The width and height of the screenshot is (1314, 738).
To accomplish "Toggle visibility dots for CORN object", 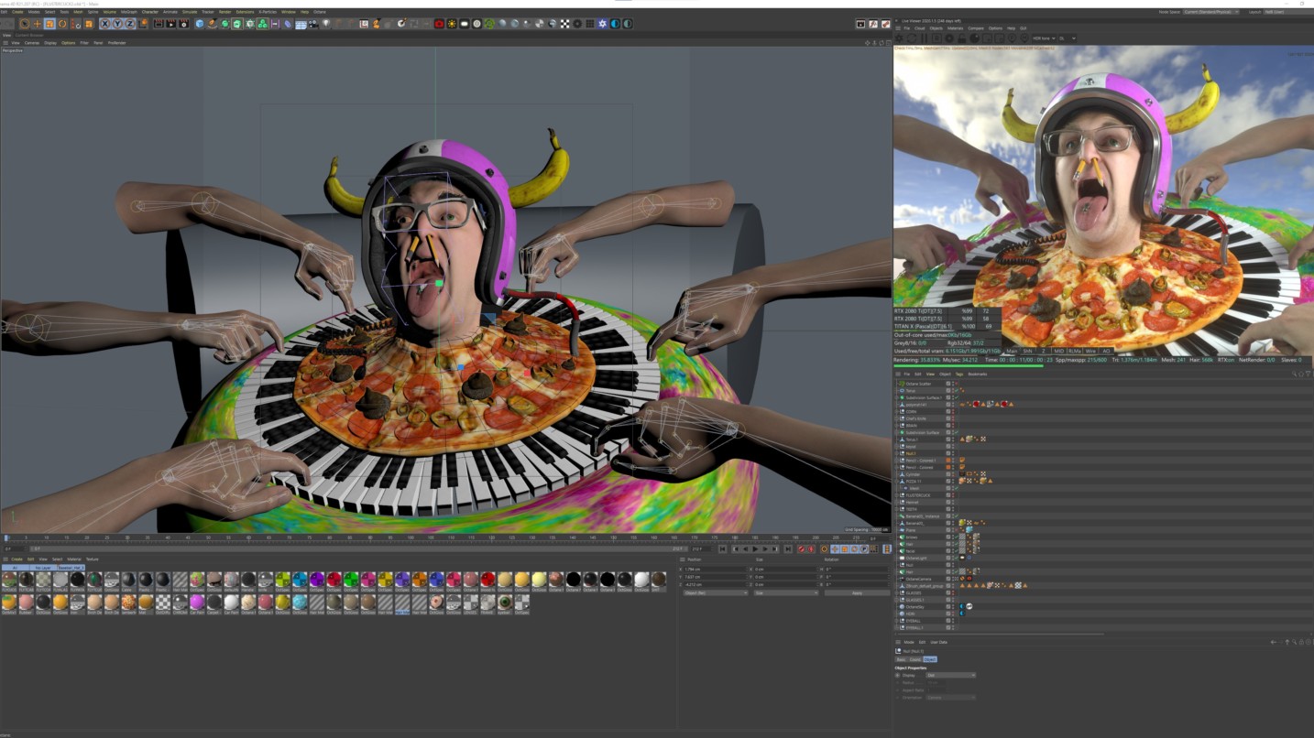I will [x=953, y=411].
